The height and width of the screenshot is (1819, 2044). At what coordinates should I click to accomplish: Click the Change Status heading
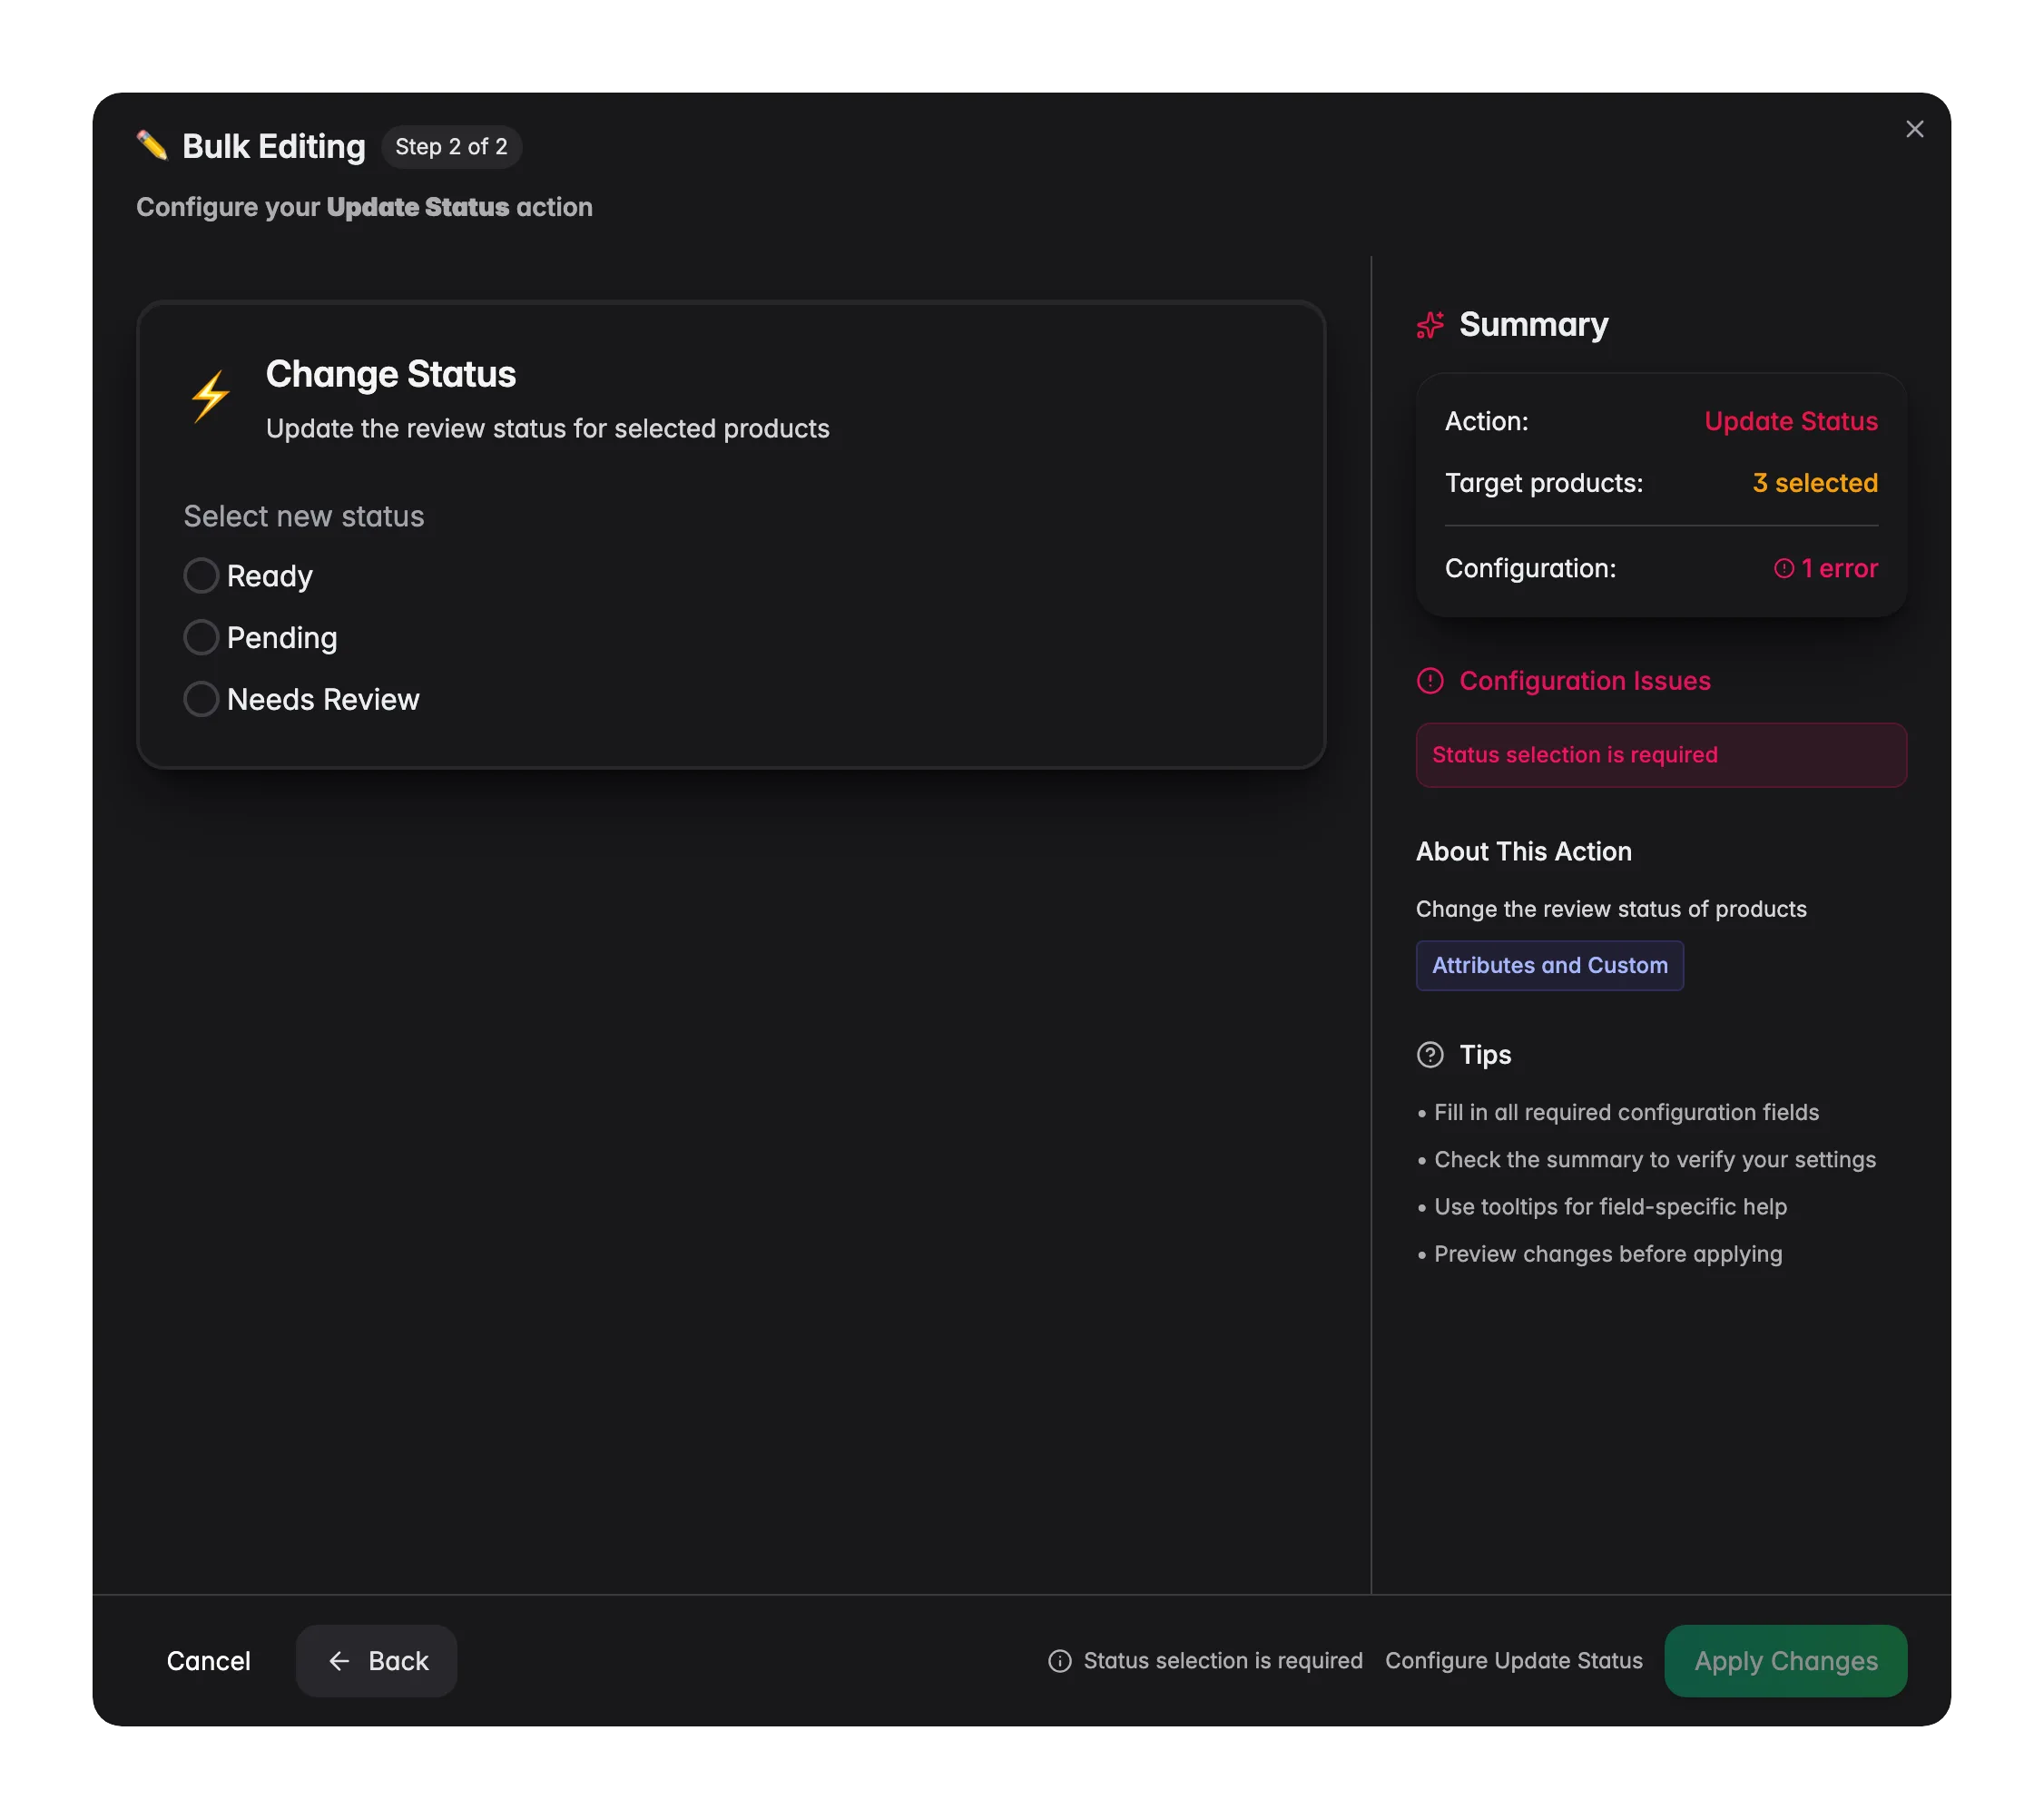click(x=391, y=374)
